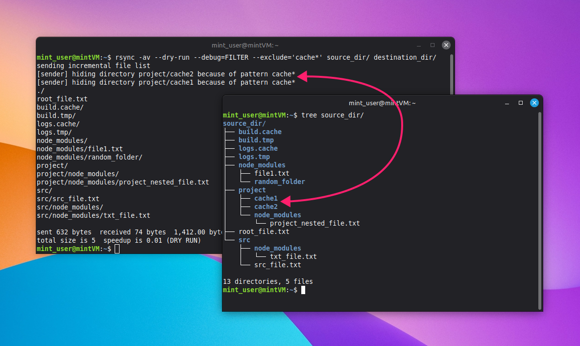The image size is (580, 346).
Task: Click 'project/' line in rsync output
Action: (52, 165)
